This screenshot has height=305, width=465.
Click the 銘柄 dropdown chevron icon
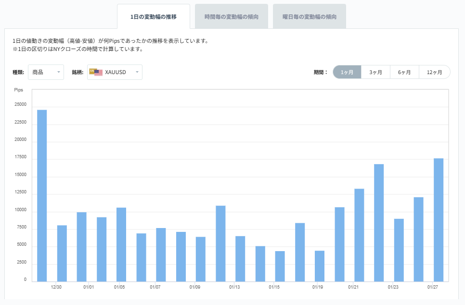click(x=136, y=72)
